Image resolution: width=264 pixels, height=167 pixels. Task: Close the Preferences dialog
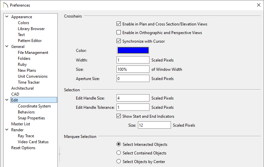click(259, 5)
